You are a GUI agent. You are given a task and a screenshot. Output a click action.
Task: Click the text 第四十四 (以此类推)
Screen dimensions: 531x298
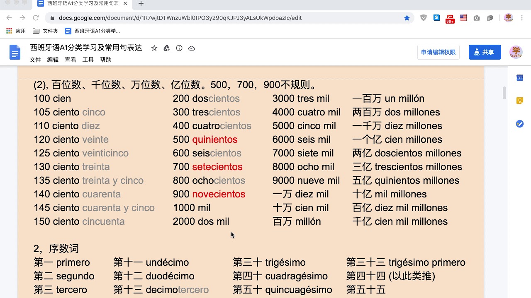point(391,276)
